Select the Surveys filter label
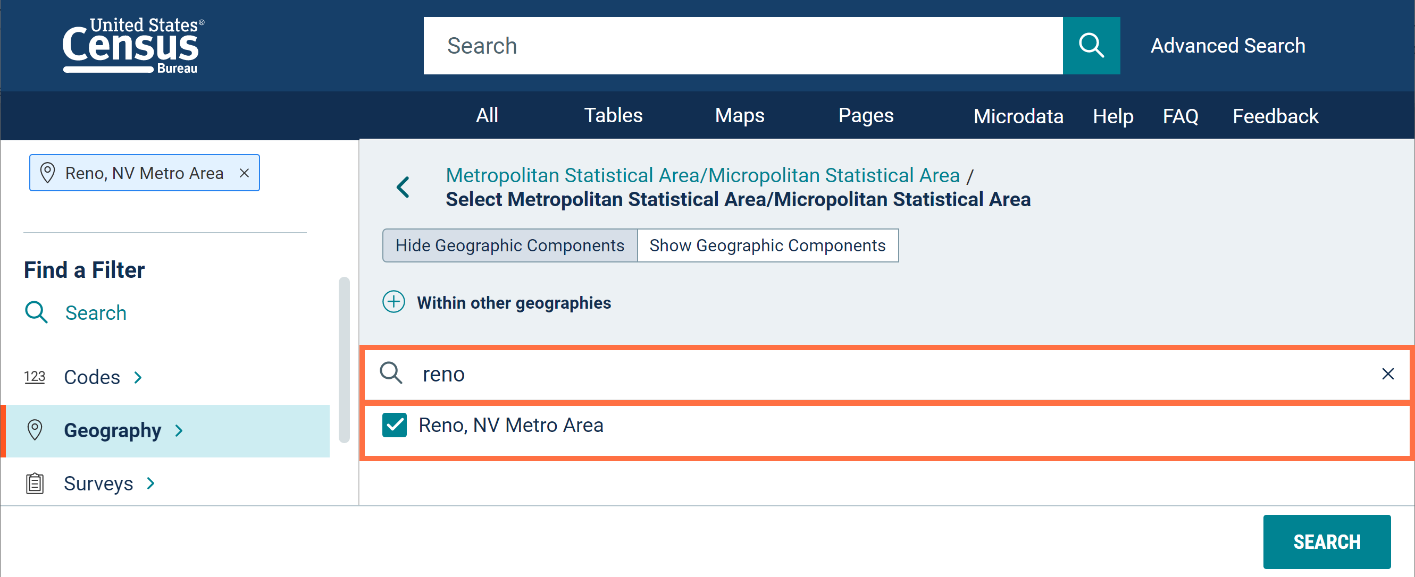The image size is (1415, 577). click(x=98, y=483)
